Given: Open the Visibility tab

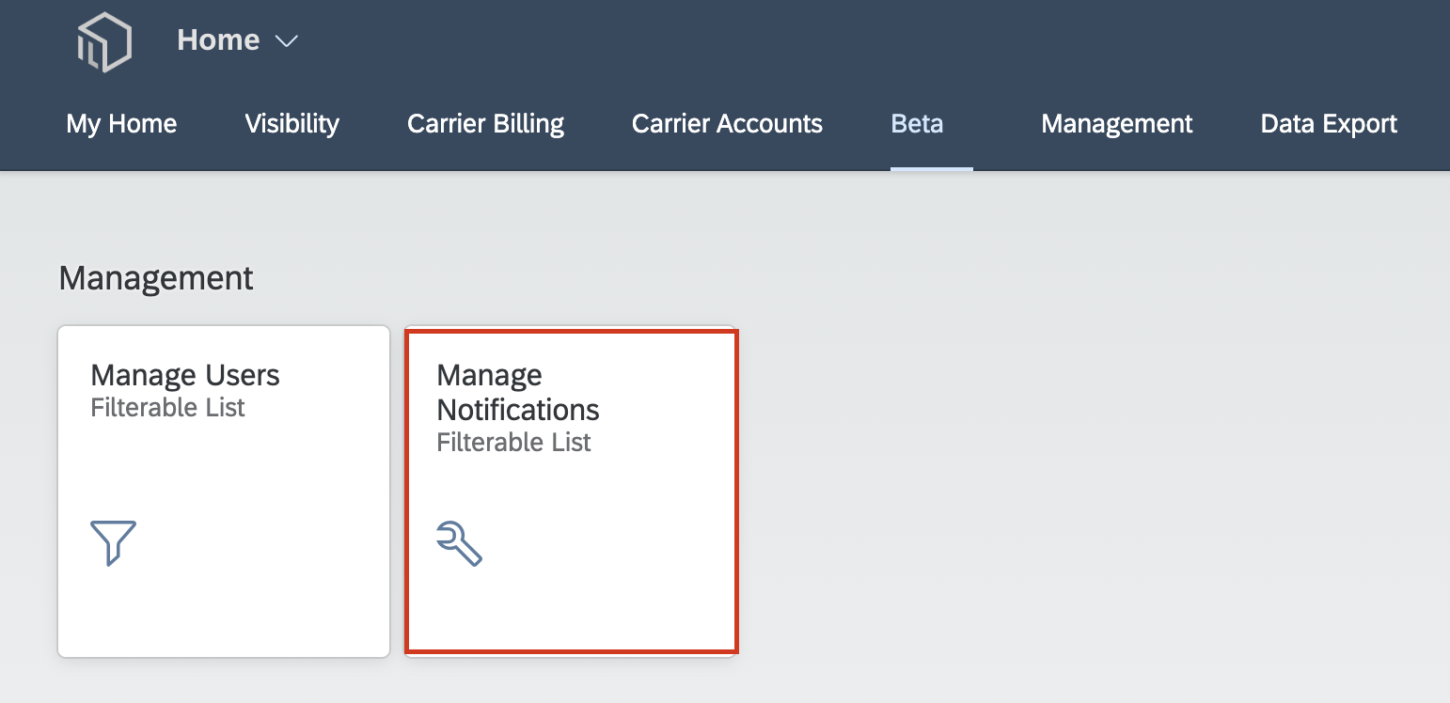Looking at the screenshot, I should click(x=292, y=123).
